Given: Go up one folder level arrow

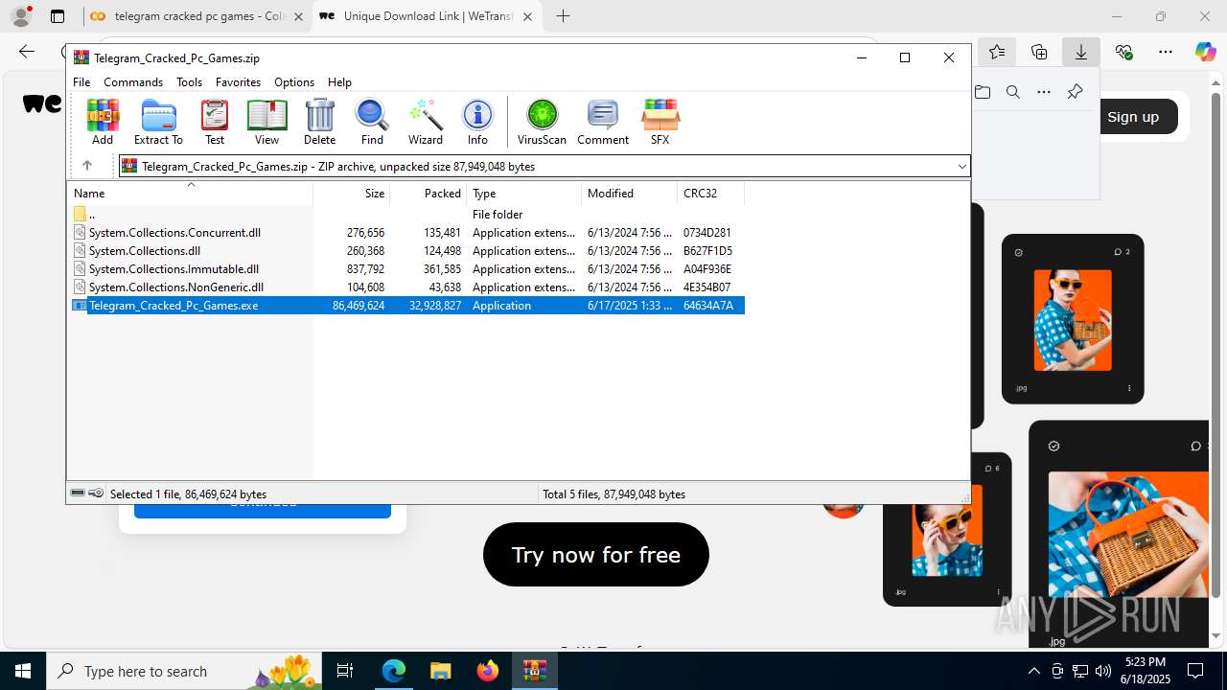Looking at the screenshot, I should click(x=86, y=166).
